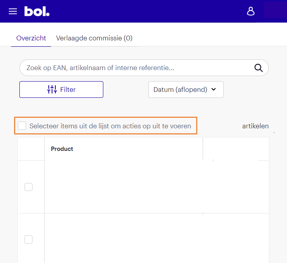
Task: Switch to the Overzicht tab
Action: (x=31, y=38)
